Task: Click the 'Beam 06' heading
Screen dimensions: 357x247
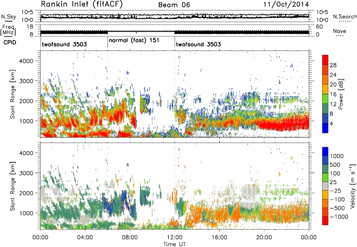Action: pos(174,5)
